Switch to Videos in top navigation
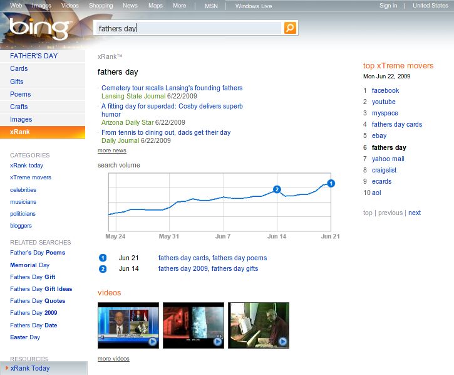 coord(70,5)
